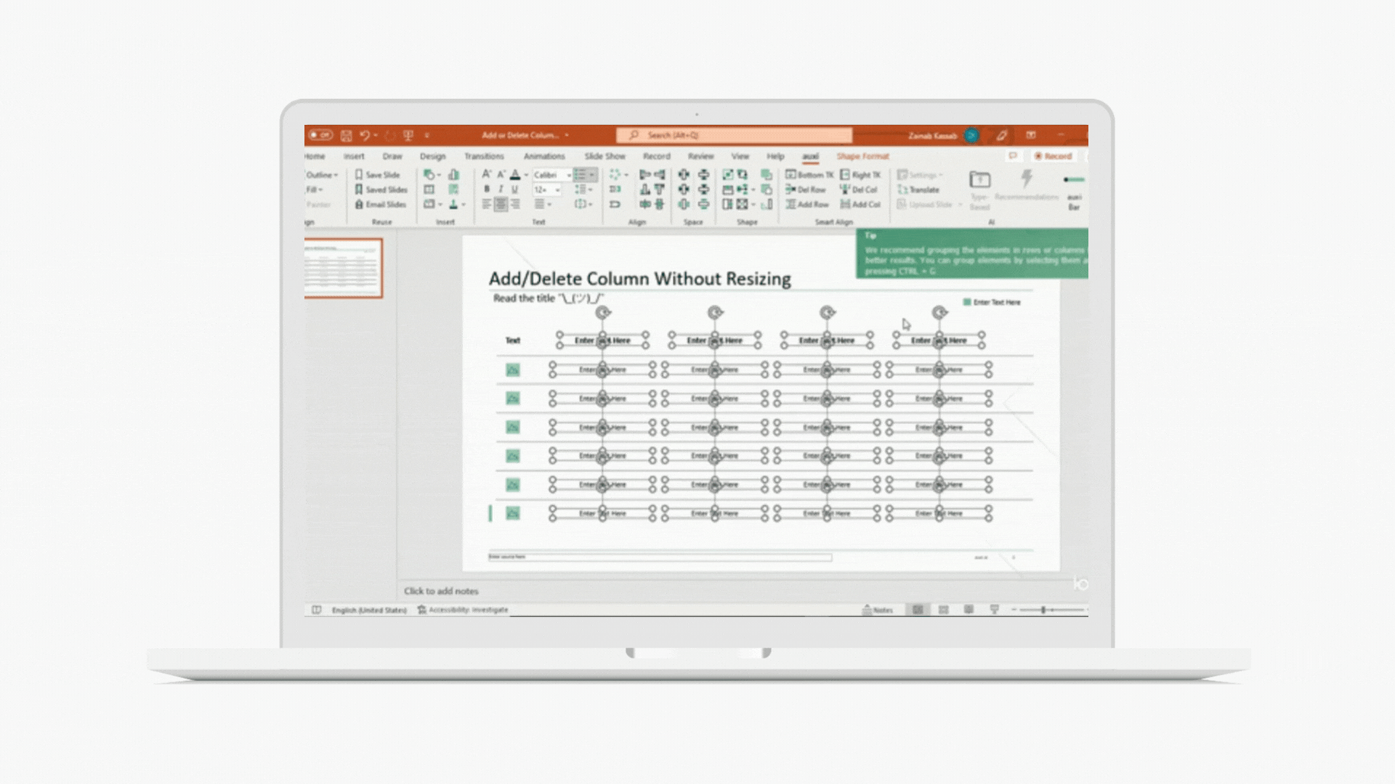The width and height of the screenshot is (1395, 784).
Task: Switch to the Transitions tab
Action: tap(484, 156)
